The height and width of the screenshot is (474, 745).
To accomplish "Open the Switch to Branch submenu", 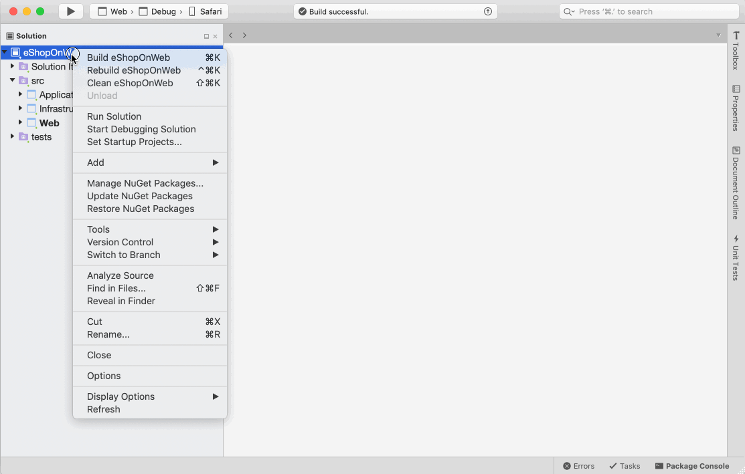I will click(150, 255).
